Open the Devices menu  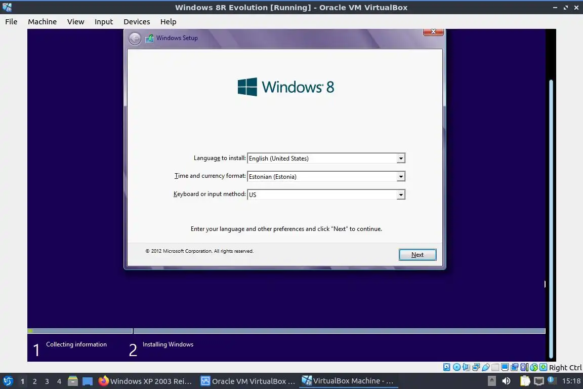(x=137, y=22)
